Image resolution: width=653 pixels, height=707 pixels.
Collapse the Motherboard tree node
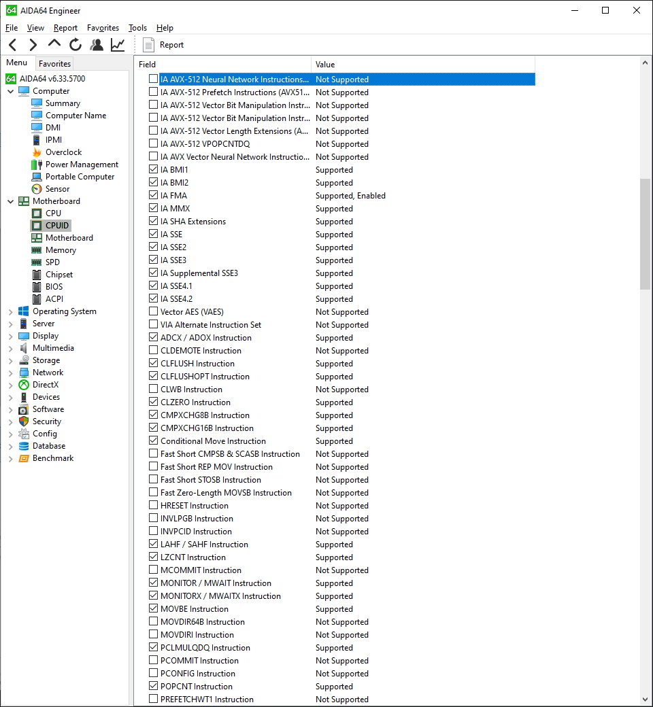(x=11, y=201)
